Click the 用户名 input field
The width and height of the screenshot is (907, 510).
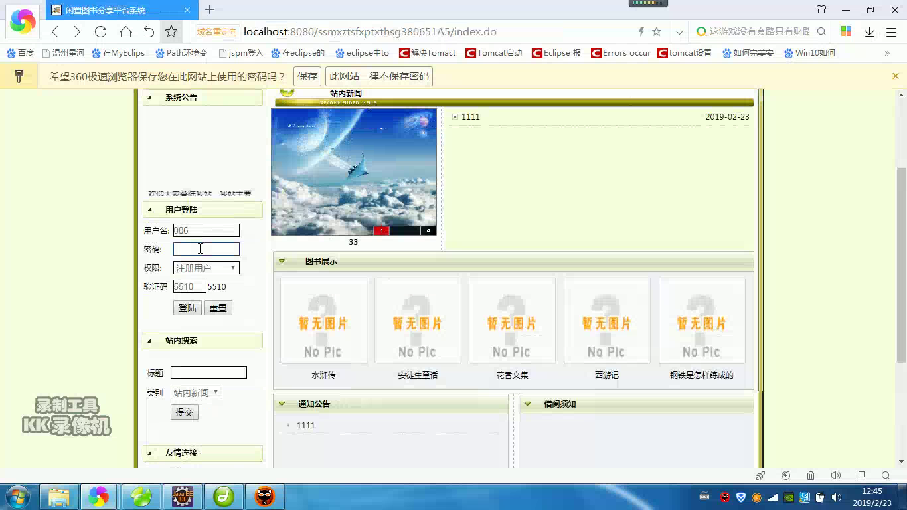[x=206, y=230]
